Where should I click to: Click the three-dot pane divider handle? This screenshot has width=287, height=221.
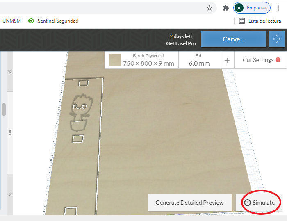[x=10, y=132]
